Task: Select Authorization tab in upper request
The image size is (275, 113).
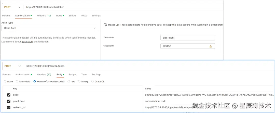Action: pos(23,15)
